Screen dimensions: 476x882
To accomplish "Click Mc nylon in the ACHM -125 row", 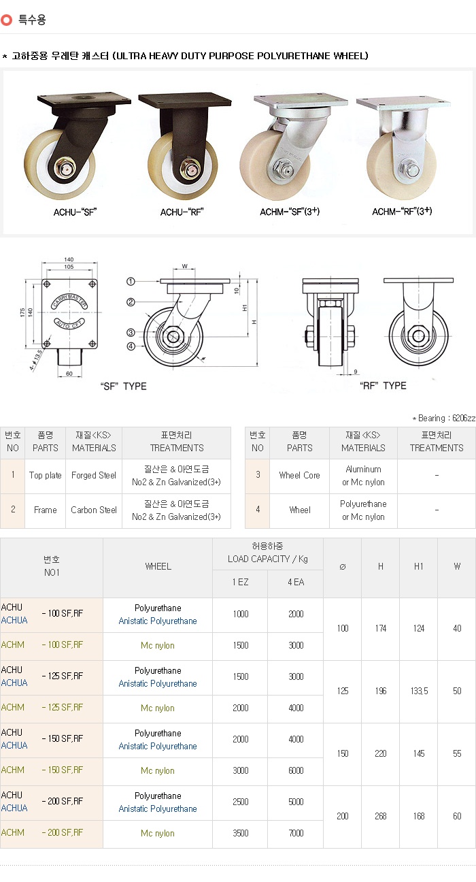I will click(x=158, y=708).
